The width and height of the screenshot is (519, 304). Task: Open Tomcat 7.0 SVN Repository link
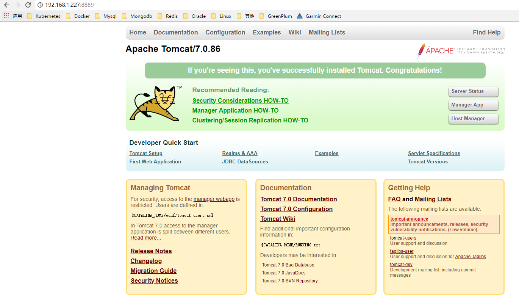[290, 281]
